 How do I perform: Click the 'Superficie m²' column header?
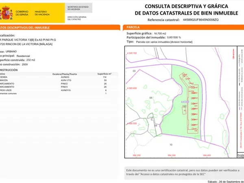tap(104, 74)
